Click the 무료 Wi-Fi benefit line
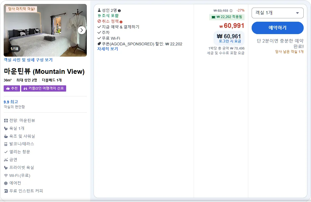Viewport: 311px width, 202px height. tap(111, 38)
